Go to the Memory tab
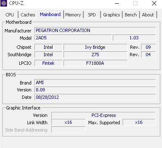Screen dimensions: 162x148 click(x=73, y=15)
